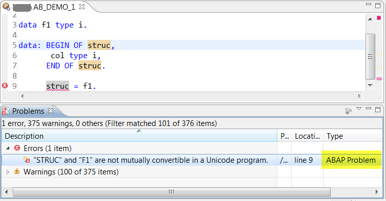Click 'col' field name on line 6
This screenshot has width=386, height=201.
pyautogui.click(x=57, y=56)
